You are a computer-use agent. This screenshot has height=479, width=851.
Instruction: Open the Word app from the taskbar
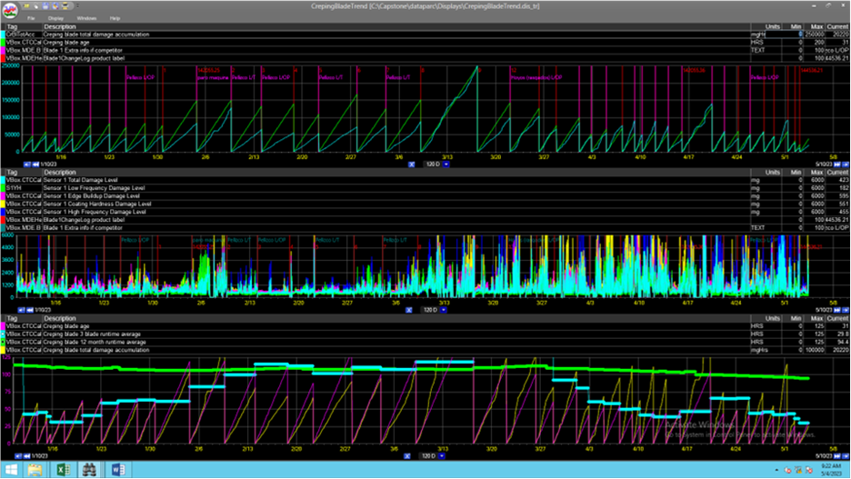(x=117, y=470)
